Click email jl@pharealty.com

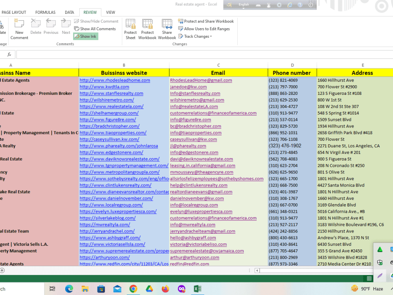point(188,146)
